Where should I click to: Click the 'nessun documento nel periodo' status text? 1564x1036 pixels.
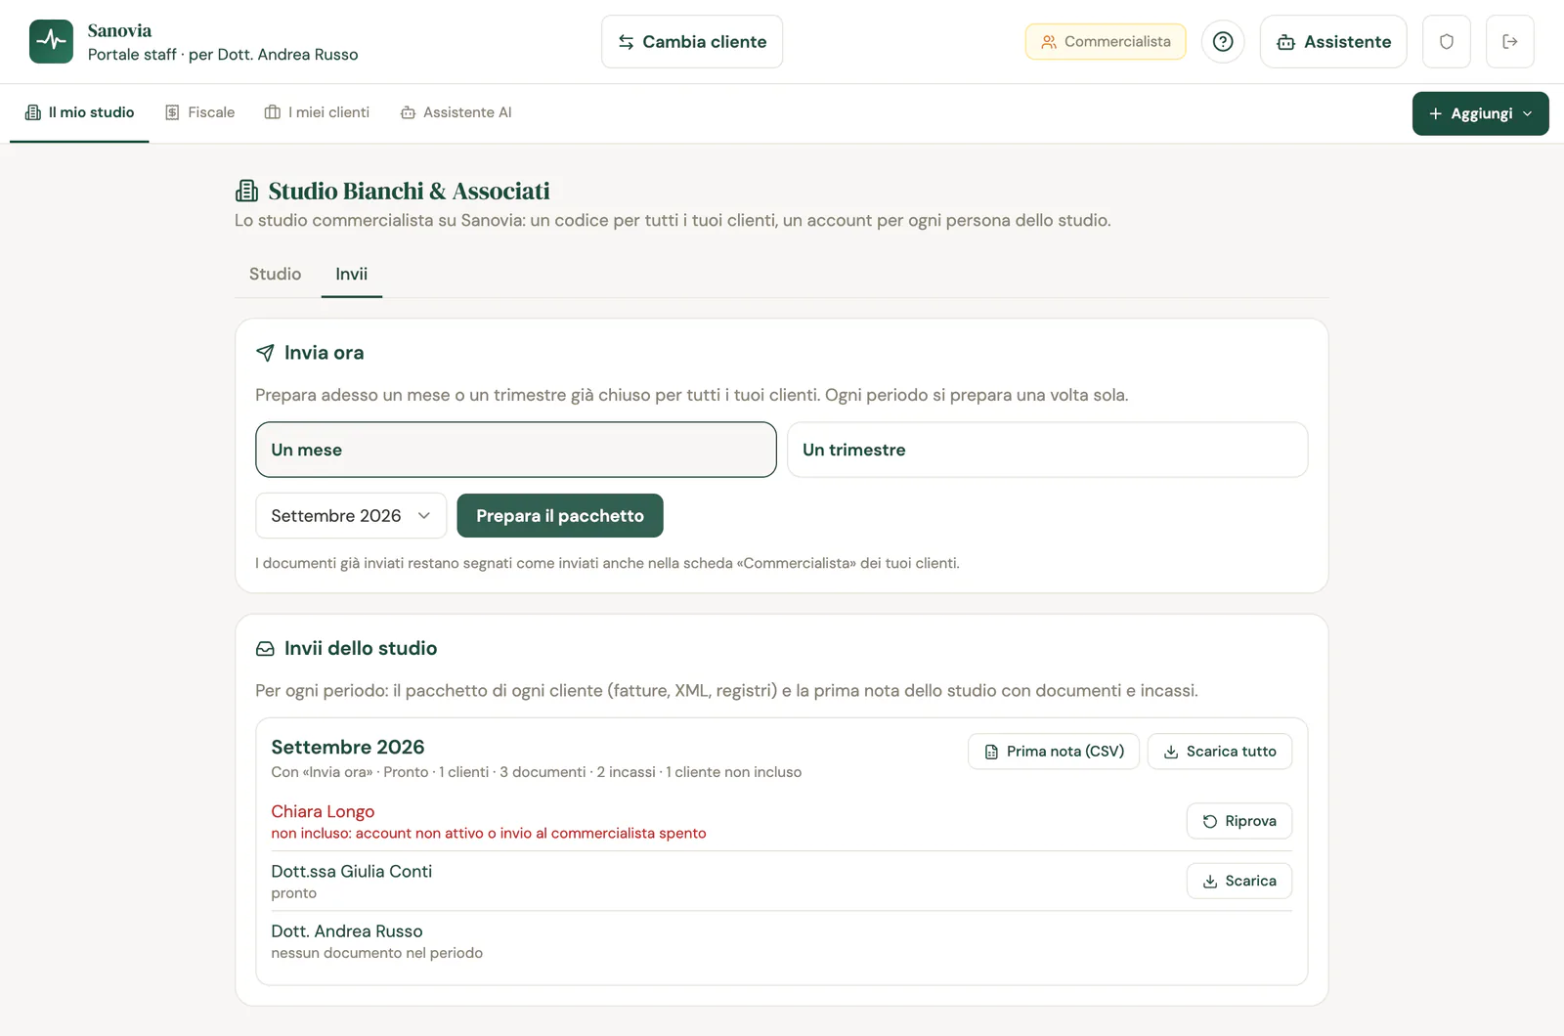coord(377,953)
